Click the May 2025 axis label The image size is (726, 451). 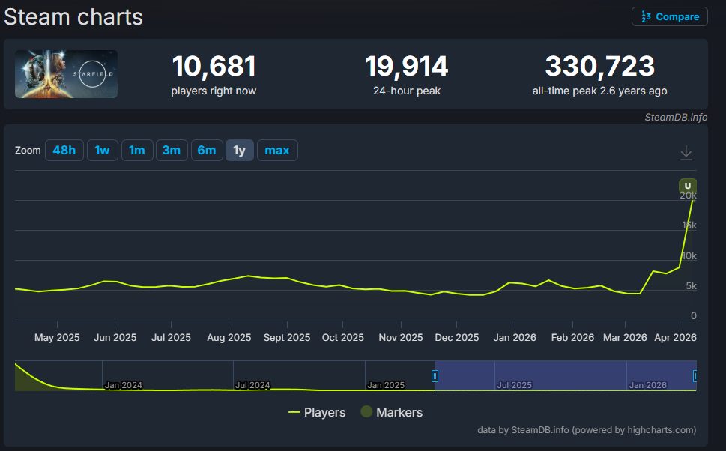pos(57,338)
